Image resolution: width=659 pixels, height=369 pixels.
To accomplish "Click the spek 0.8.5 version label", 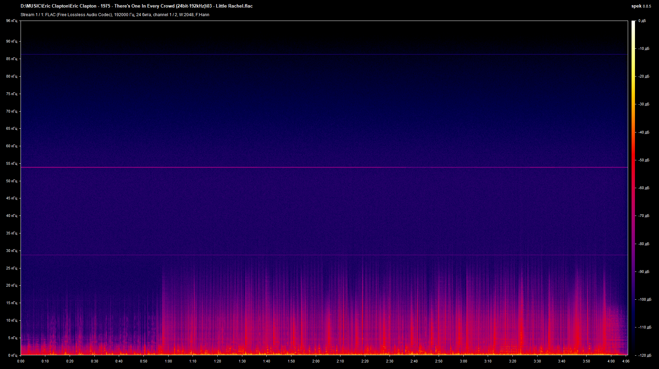I will coord(641,6).
